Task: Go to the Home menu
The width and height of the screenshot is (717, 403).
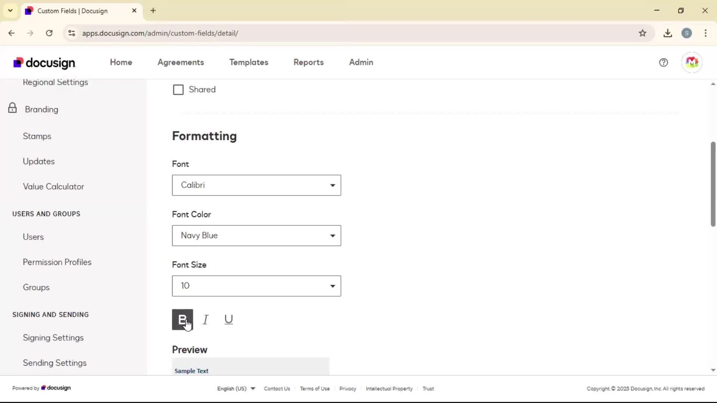Action: point(121,62)
